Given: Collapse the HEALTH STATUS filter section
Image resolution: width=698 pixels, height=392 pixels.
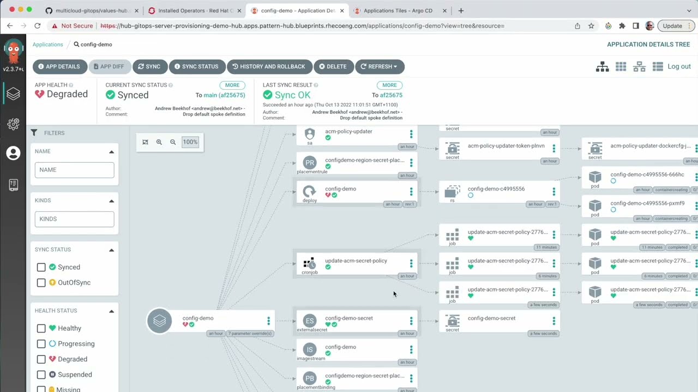Looking at the screenshot, I should pos(111,311).
